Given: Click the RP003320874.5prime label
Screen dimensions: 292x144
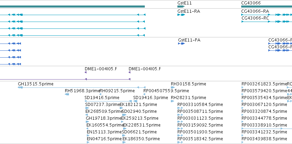Looking at the screenshot, I should click(x=264, y=111).
